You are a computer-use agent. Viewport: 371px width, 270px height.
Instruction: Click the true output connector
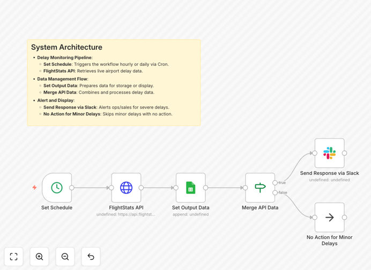[275, 183]
